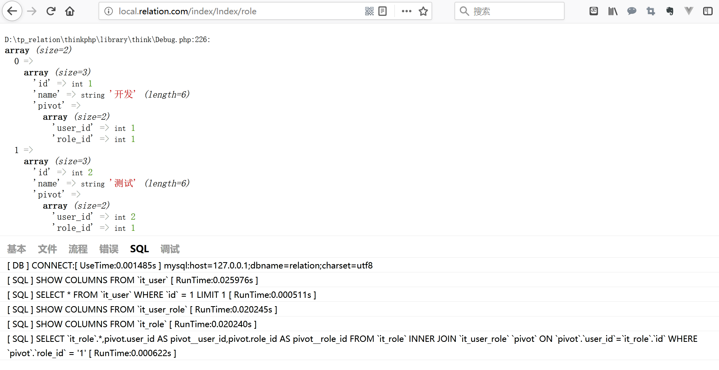Open the crop screenshot extension

tap(650, 11)
